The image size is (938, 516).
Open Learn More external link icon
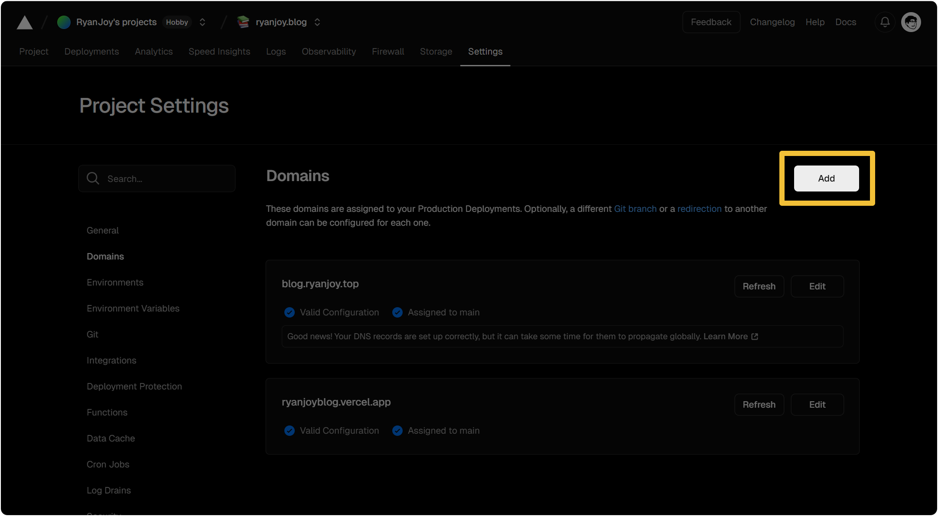(755, 337)
